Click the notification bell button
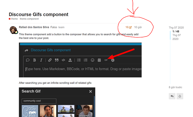The image size is (193, 117). coord(180,96)
